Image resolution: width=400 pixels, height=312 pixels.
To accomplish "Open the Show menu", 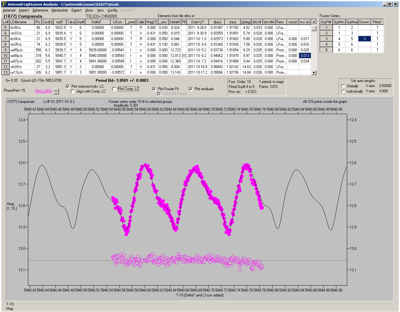I will click(x=89, y=10).
